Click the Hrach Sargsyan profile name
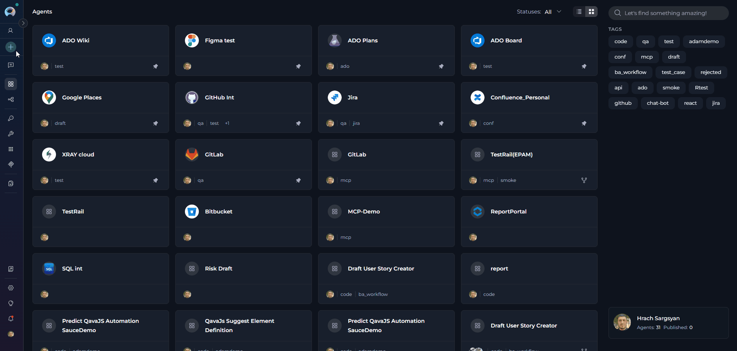Screen dimensions: 737x351 pyautogui.click(x=658, y=318)
